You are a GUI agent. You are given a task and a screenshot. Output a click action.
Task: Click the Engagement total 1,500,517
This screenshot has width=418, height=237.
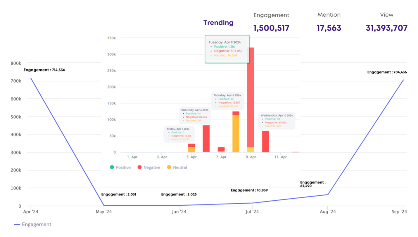271,28
